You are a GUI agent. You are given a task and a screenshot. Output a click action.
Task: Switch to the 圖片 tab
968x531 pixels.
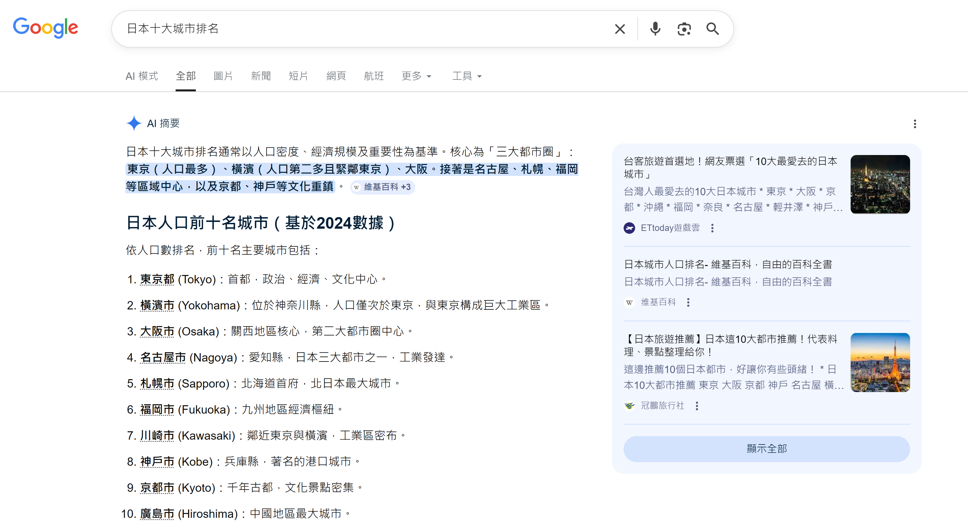pyautogui.click(x=223, y=76)
